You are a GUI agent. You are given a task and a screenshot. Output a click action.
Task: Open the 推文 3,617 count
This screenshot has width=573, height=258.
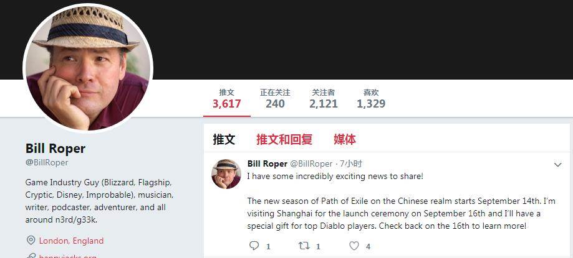click(x=226, y=99)
